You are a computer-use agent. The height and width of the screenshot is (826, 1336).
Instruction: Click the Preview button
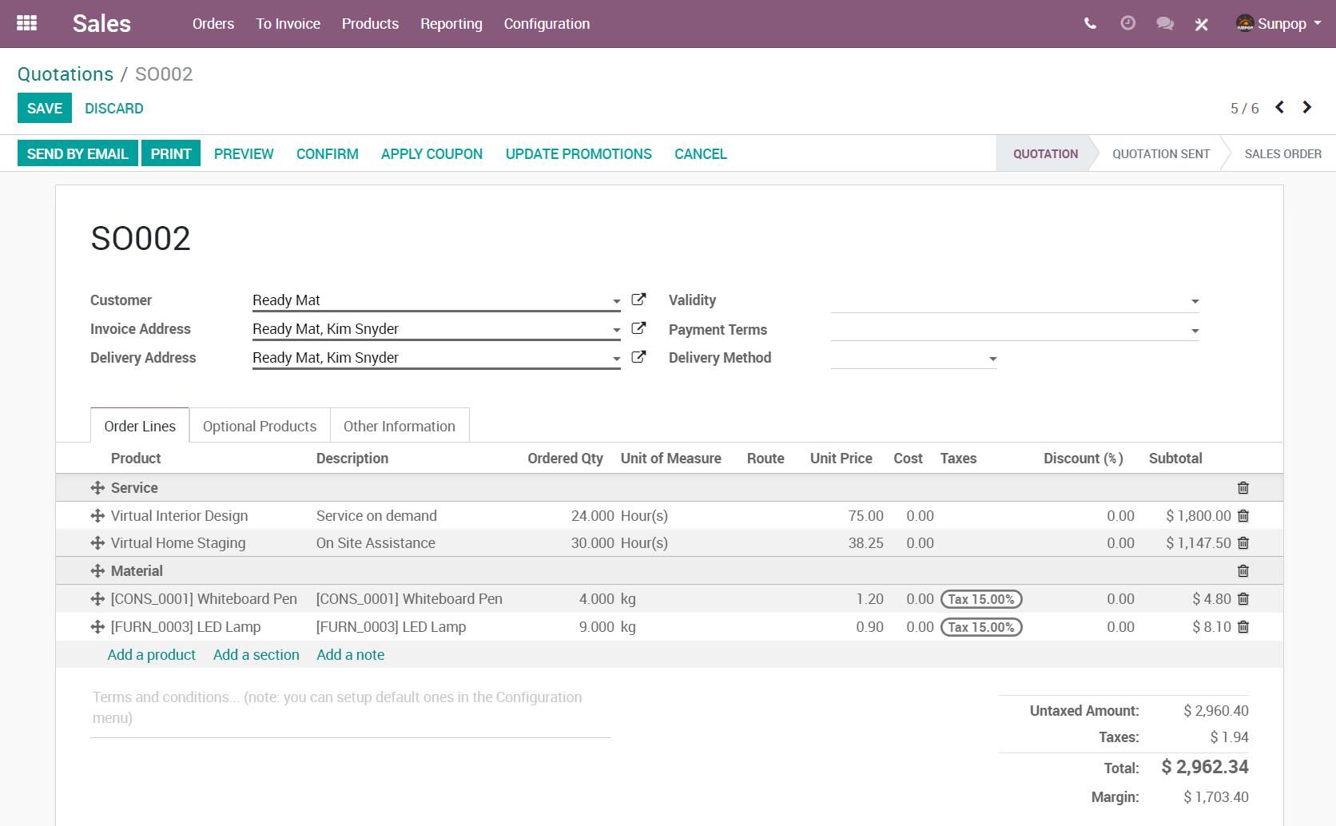(x=244, y=153)
